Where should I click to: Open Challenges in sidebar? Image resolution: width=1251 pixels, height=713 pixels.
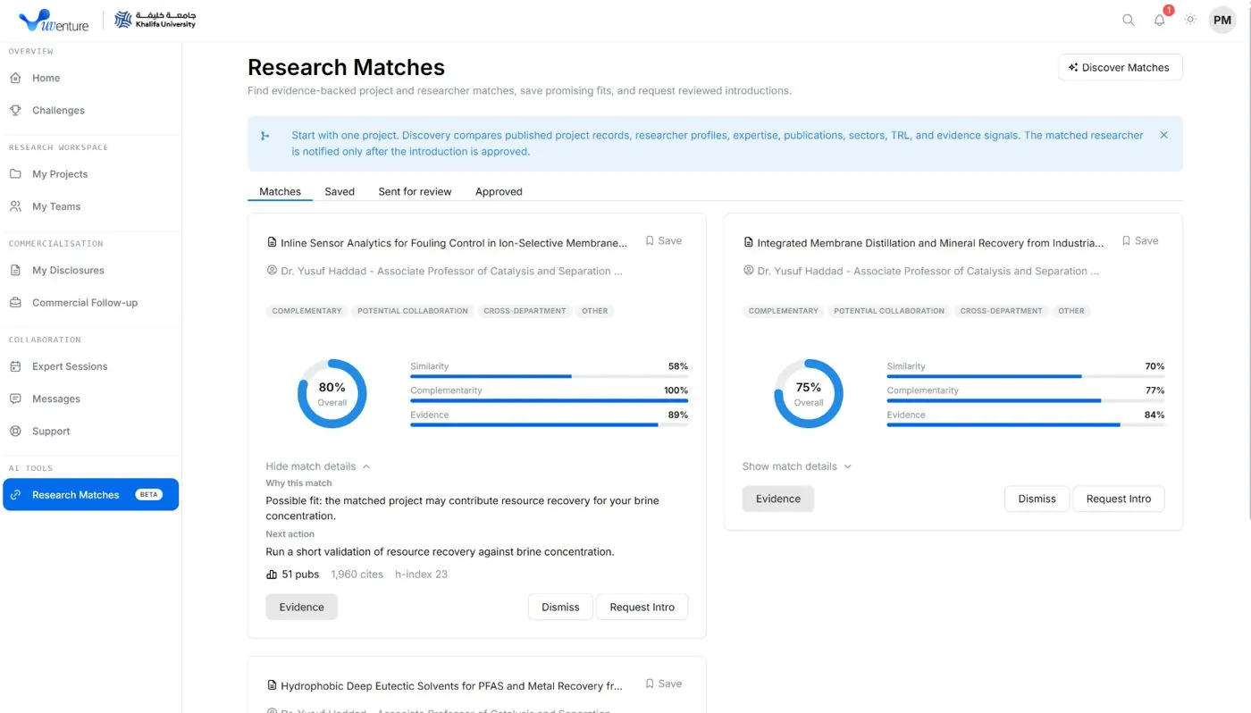pos(90,110)
